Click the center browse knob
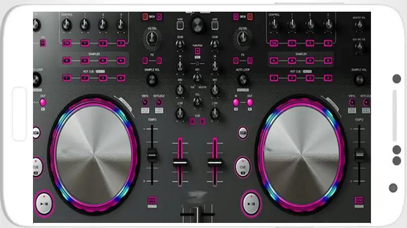Image resolution: width=407 pixels, height=228 pixels. coord(197,25)
